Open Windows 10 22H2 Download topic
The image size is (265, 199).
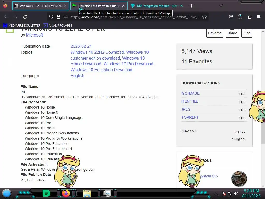pos(97,52)
